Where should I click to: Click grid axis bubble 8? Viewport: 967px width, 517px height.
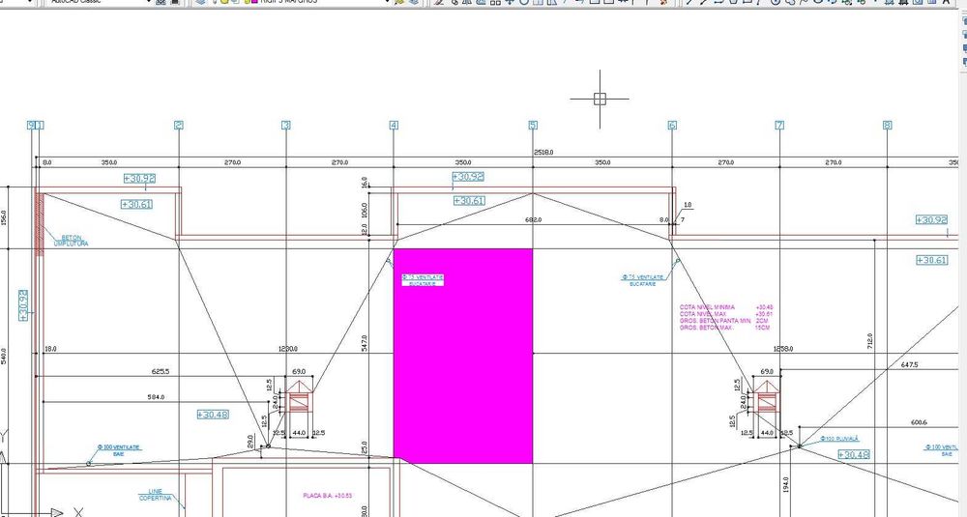click(887, 125)
